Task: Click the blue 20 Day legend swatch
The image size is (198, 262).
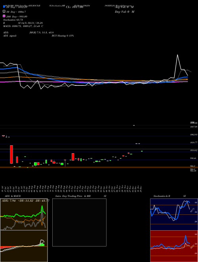Action: (4, 6)
